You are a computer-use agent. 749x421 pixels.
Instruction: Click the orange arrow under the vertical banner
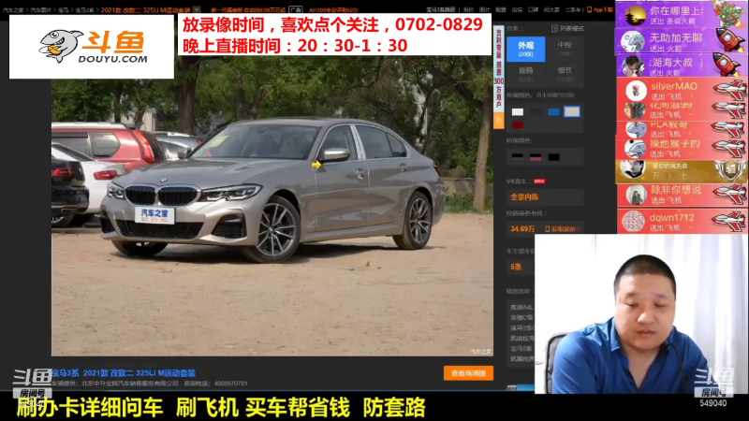[x=499, y=121]
